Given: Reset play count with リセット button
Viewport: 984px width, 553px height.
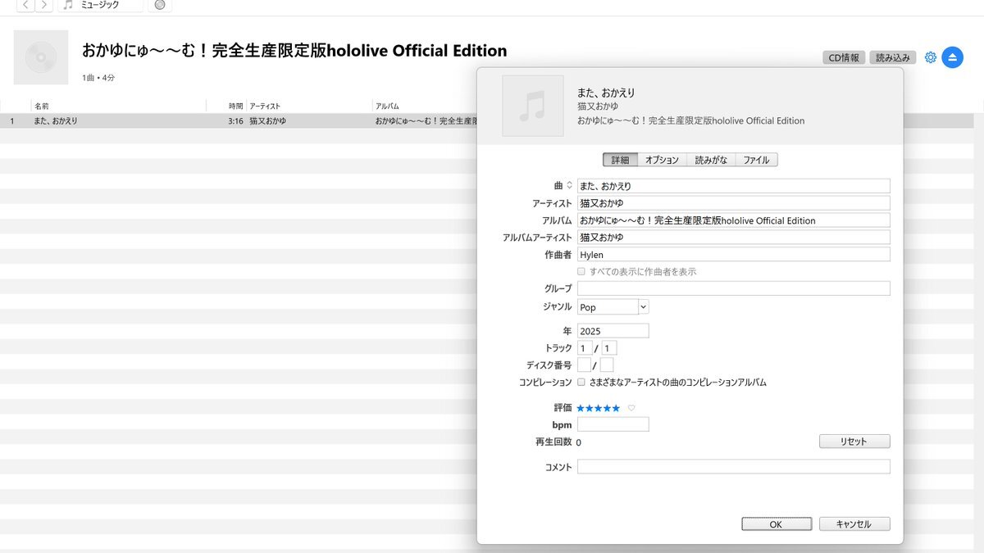Looking at the screenshot, I should tap(854, 442).
